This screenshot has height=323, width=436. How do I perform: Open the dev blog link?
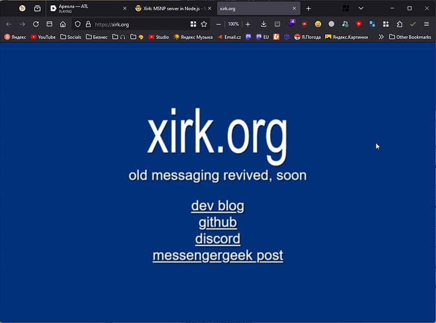(x=217, y=206)
